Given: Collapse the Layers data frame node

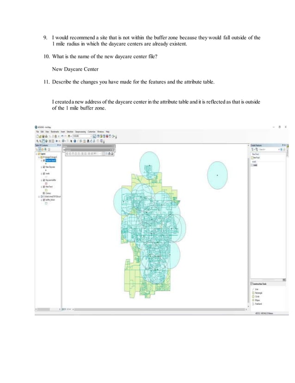Looking at the screenshot, I should coord(36,154).
